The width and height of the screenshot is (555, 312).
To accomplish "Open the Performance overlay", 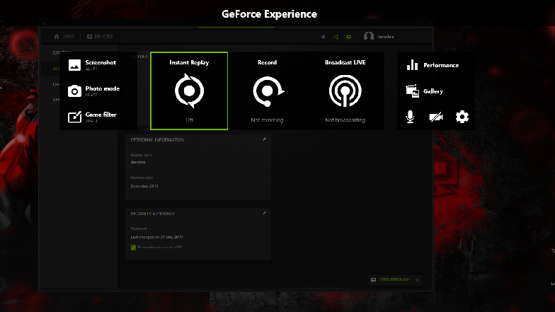I will [433, 65].
